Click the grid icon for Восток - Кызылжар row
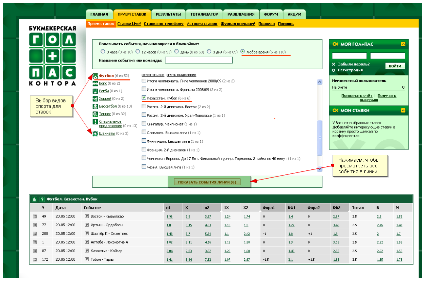 click(35, 216)
